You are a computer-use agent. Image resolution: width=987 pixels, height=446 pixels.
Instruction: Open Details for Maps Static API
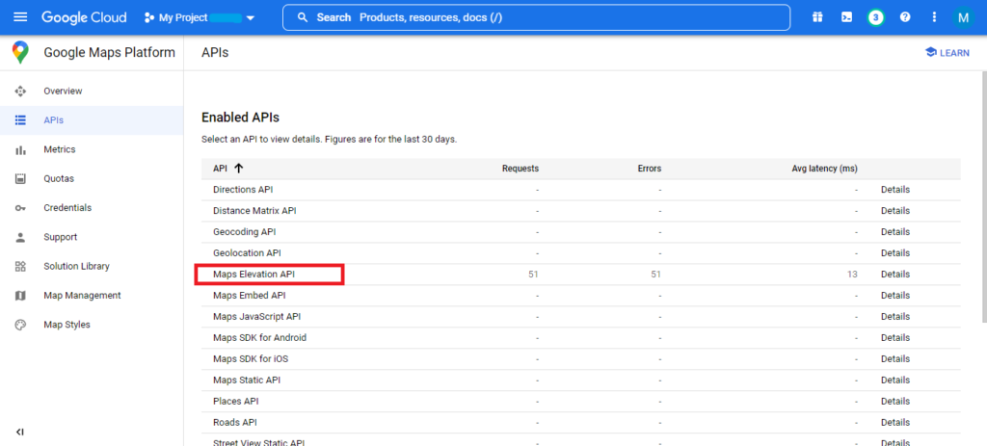pyautogui.click(x=895, y=380)
